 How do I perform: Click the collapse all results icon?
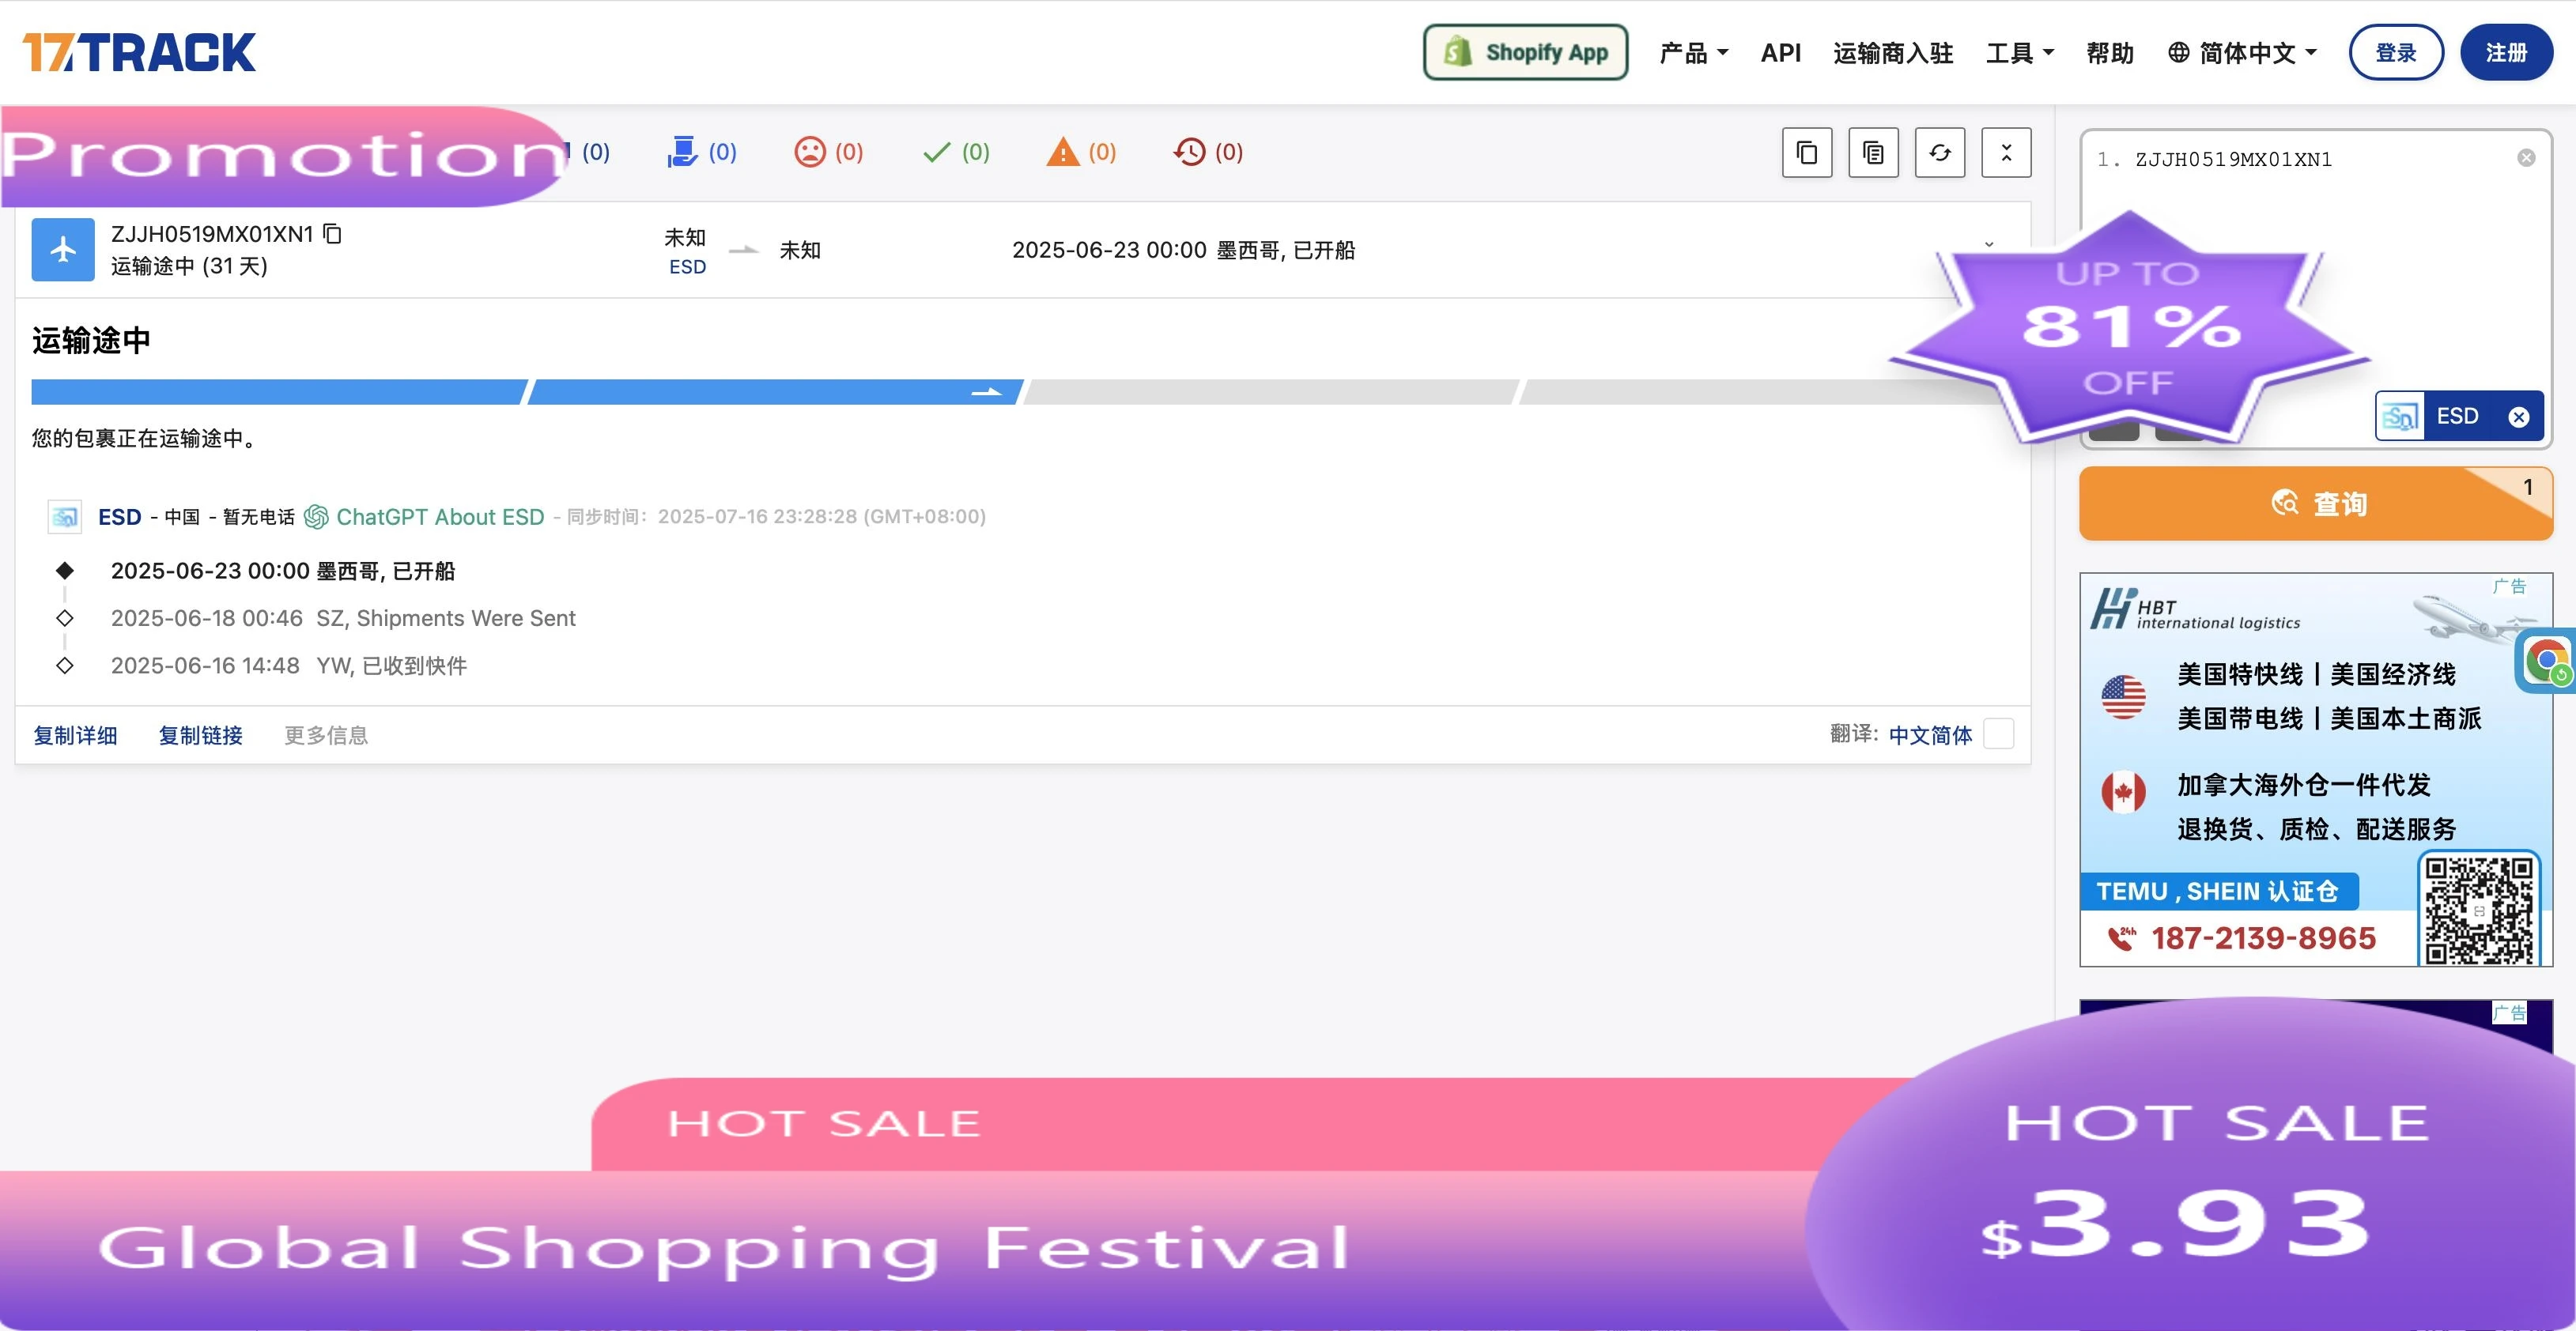2005,153
